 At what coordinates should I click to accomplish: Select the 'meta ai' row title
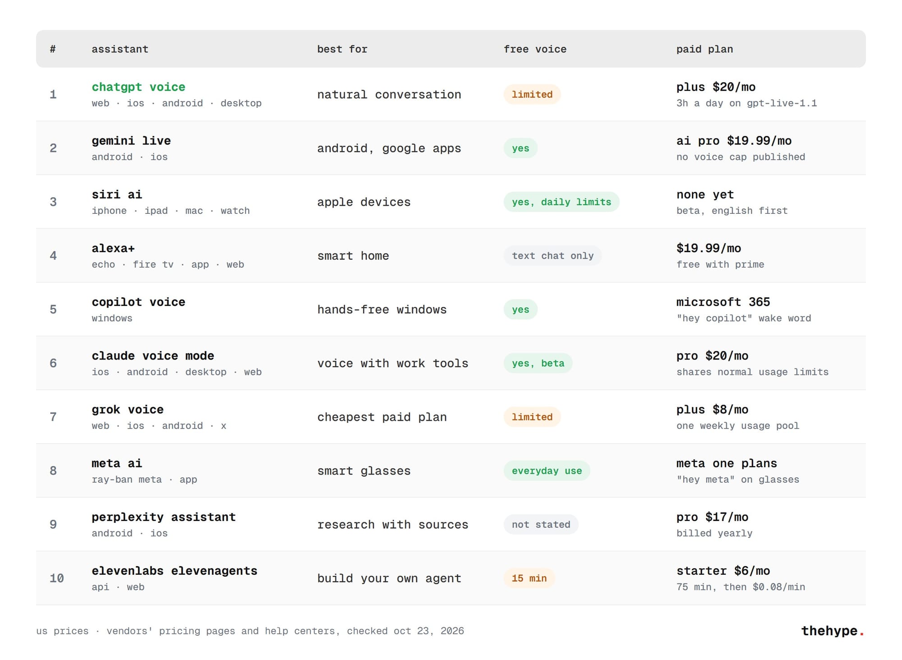tap(117, 463)
